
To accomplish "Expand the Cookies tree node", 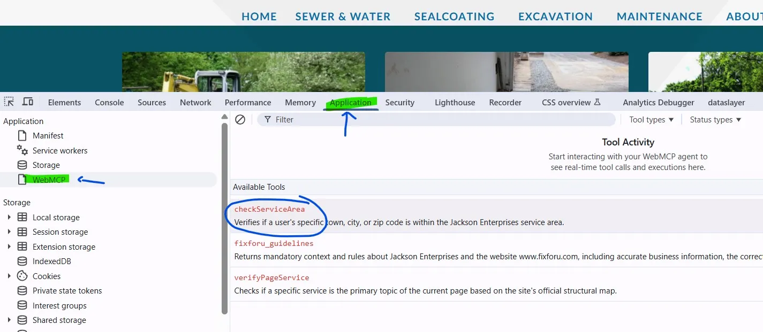I will 9,276.
